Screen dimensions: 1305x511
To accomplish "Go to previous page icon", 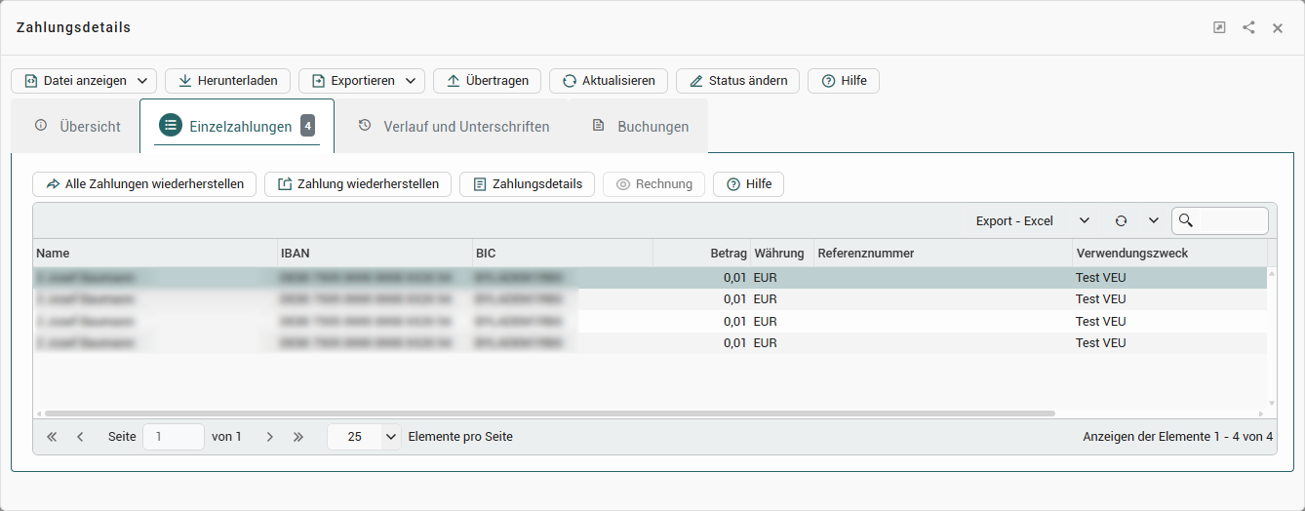I will (80, 437).
